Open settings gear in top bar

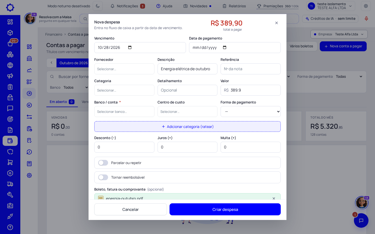(366, 6)
